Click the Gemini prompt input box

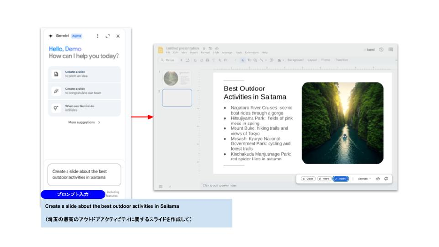[x=84, y=175]
